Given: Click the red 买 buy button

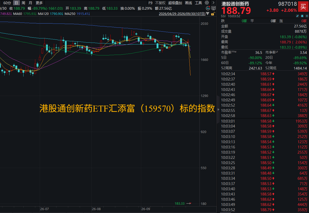Looking at the screenshot, I should pyautogui.click(x=303, y=7).
